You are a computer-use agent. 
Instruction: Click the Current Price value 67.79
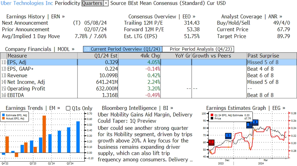tap(284, 29)
